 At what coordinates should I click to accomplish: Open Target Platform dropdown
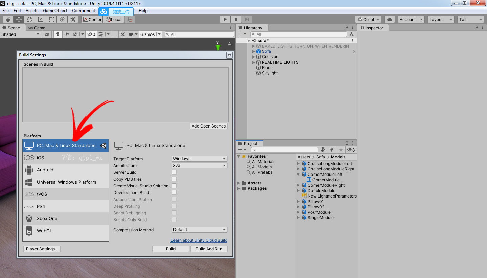[200, 159]
